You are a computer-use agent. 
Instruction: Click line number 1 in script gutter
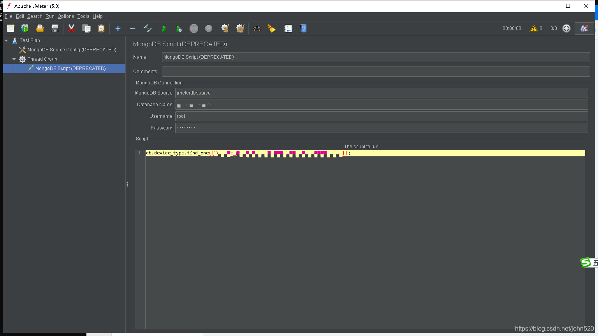pos(140,153)
